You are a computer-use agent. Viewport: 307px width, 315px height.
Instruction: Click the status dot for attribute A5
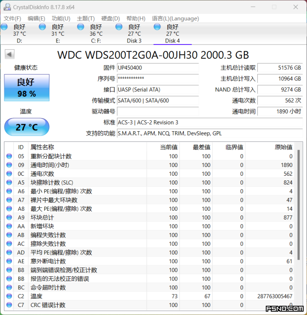click(x=9, y=182)
